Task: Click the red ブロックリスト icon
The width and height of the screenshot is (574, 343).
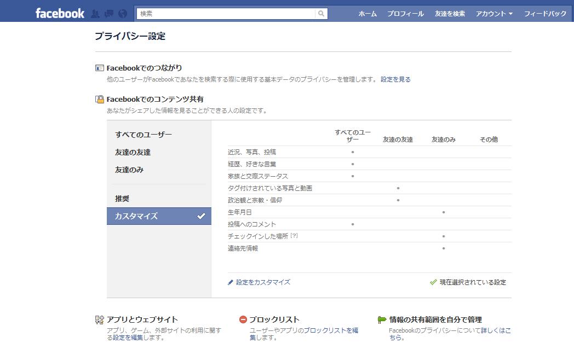Action: [x=243, y=319]
